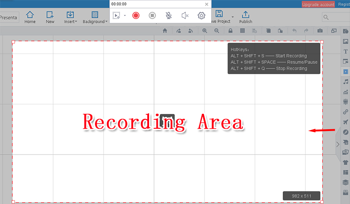Toggle the canvas lock icon
The image size is (350, 204).
[230, 31]
